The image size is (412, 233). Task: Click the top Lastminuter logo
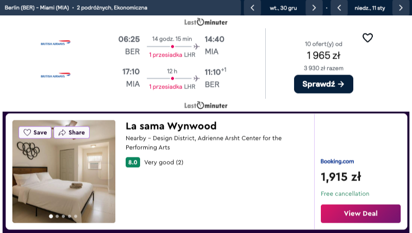205,22
